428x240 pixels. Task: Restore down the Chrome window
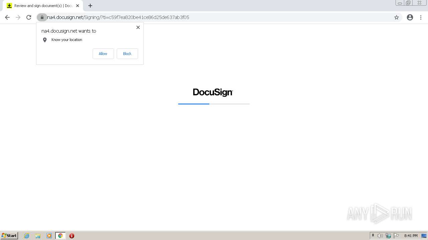pyautogui.click(x=408, y=3)
